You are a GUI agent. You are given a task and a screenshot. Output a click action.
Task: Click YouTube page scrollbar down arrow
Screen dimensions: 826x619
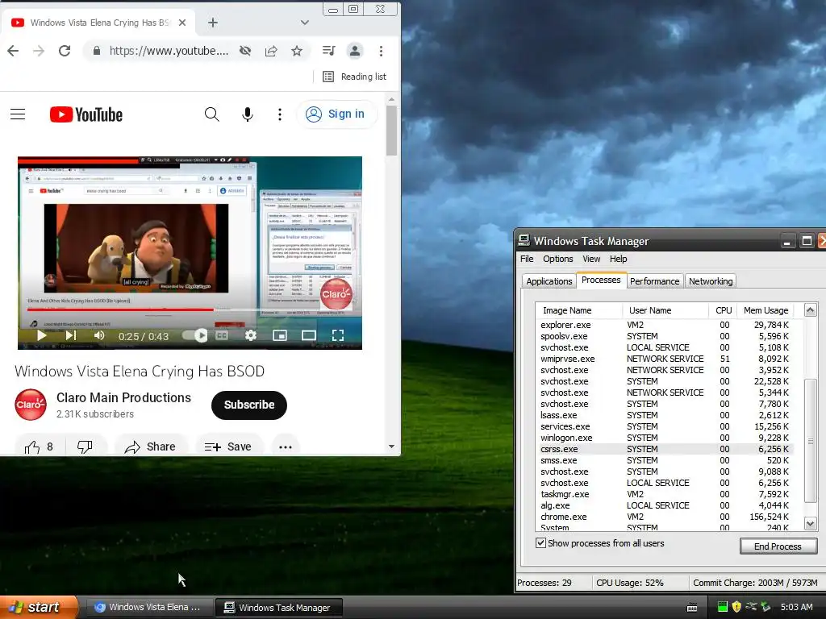tap(391, 447)
